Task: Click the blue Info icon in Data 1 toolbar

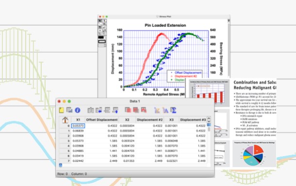Action: tap(78, 110)
